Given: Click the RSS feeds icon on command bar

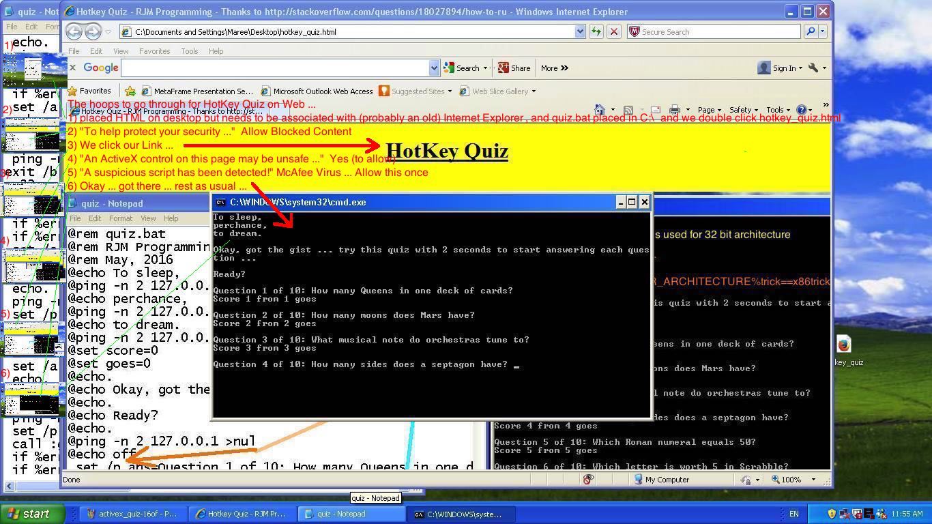Looking at the screenshot, I should click(x=628, y=109).
